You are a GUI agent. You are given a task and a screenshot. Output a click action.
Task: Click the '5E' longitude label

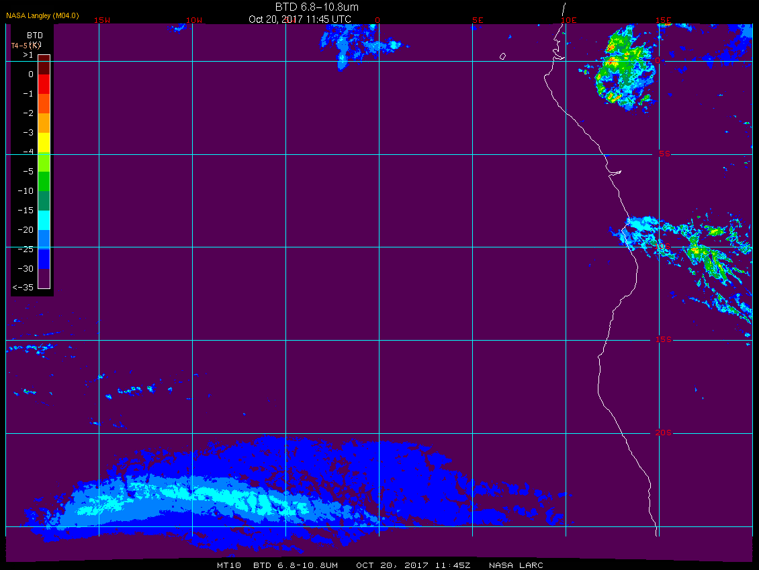point(478,20)
